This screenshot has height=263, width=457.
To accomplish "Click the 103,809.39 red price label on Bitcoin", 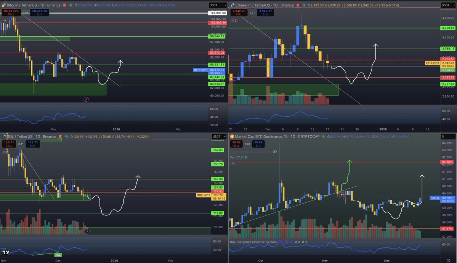I will coord(217,23).
